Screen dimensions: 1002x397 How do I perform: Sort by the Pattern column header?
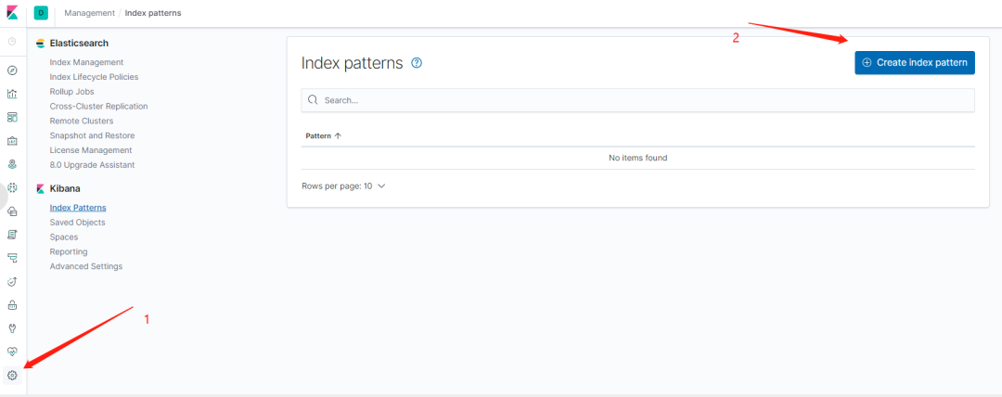click(x=324, y=136)
